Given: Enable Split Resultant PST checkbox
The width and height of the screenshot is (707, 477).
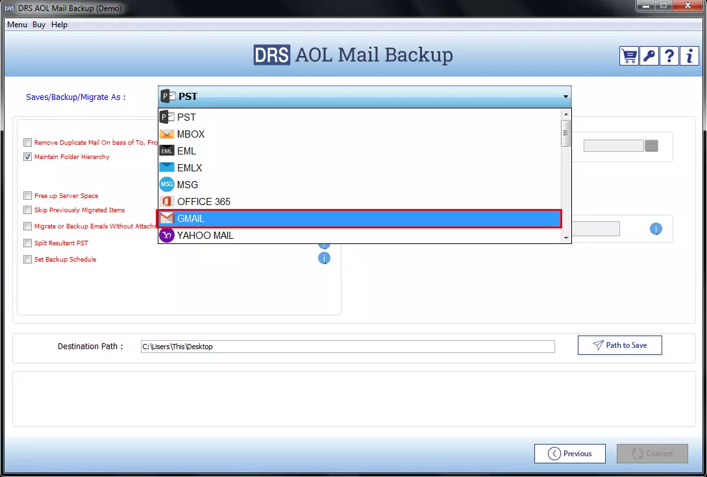Looking at the screenshot, I should point(27,243).
